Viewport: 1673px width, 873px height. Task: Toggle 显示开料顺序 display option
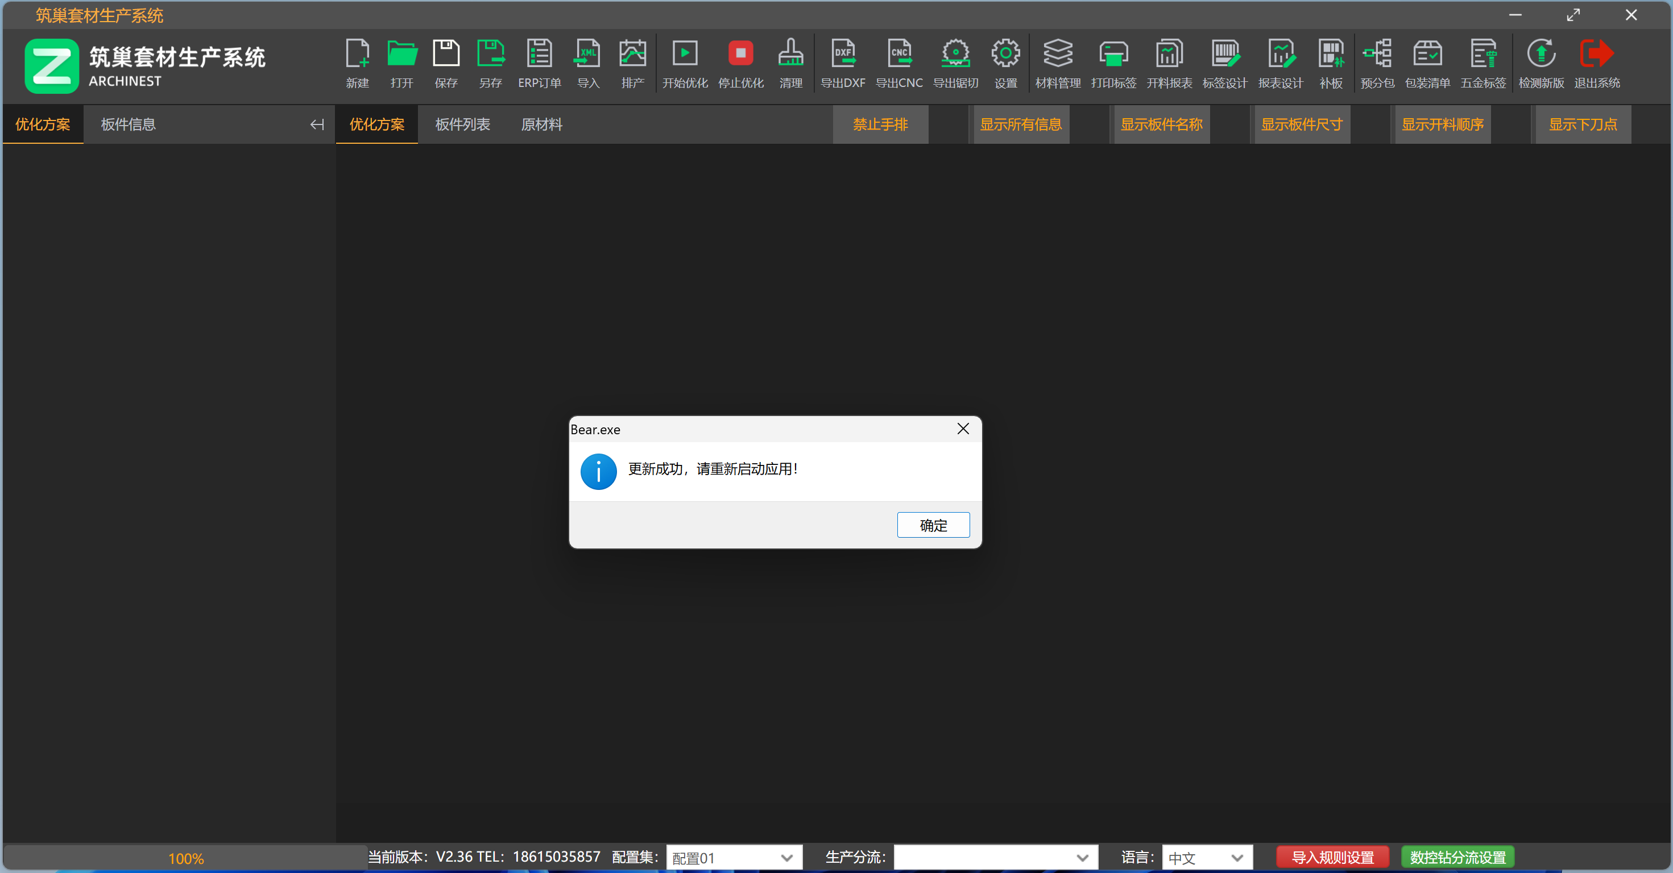click(1442, 124)
